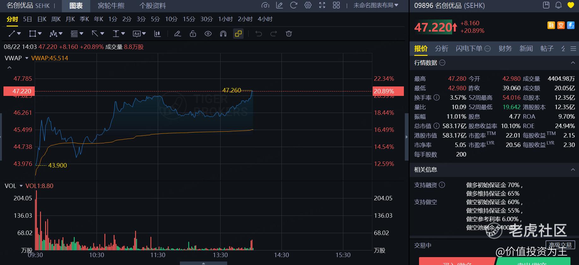Open the VWAP indicator dropdown
Screen dimensions: 579x265
pyautogui.click(x=27, y=58)
